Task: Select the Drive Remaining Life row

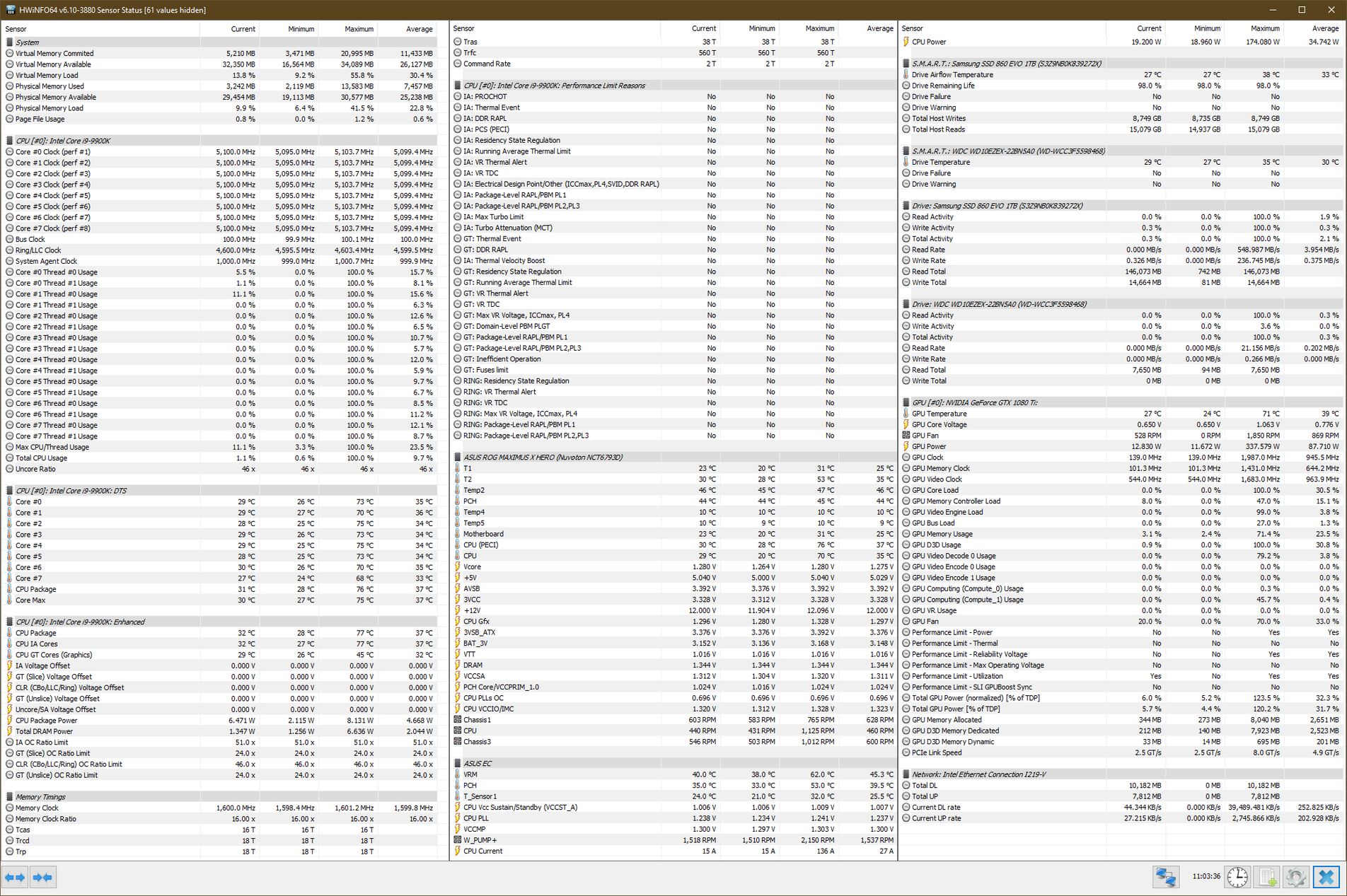Action: [x=1122, y=86]
